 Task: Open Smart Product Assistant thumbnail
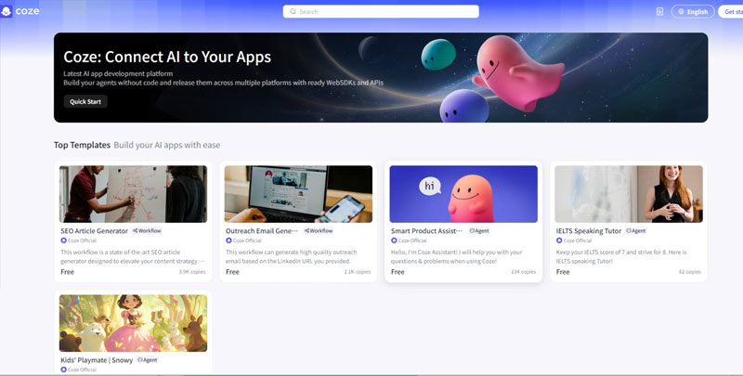463,194
